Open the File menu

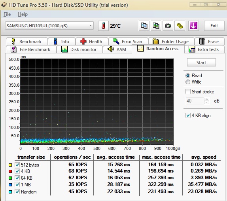tap(7, 14)
